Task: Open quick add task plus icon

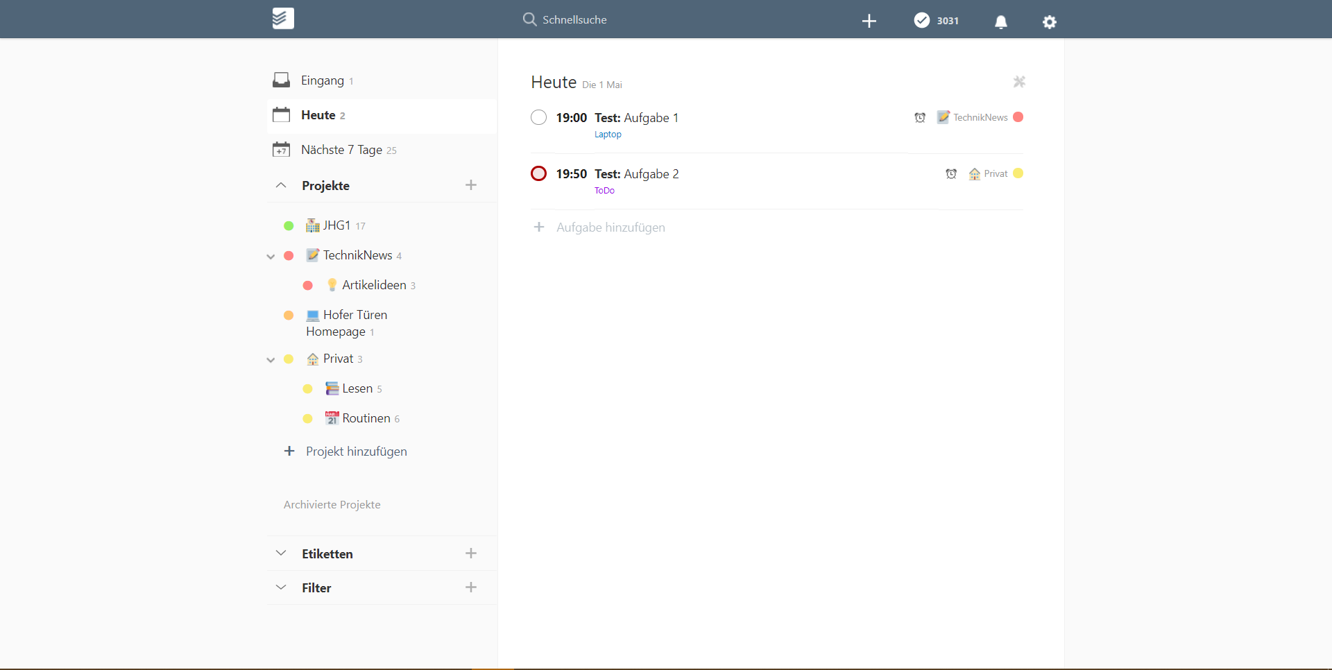Action: tap(869, 22)
